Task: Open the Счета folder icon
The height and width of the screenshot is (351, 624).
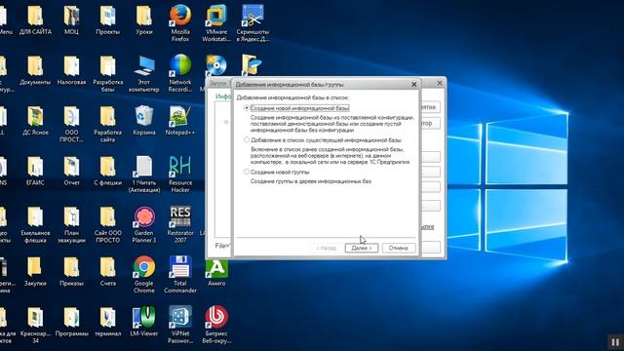Action: 108,267
